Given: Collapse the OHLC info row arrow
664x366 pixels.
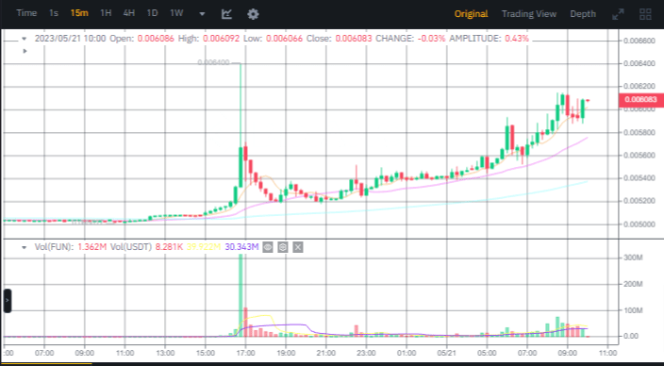Looking at the screenshot, I should tap(25, 39).
